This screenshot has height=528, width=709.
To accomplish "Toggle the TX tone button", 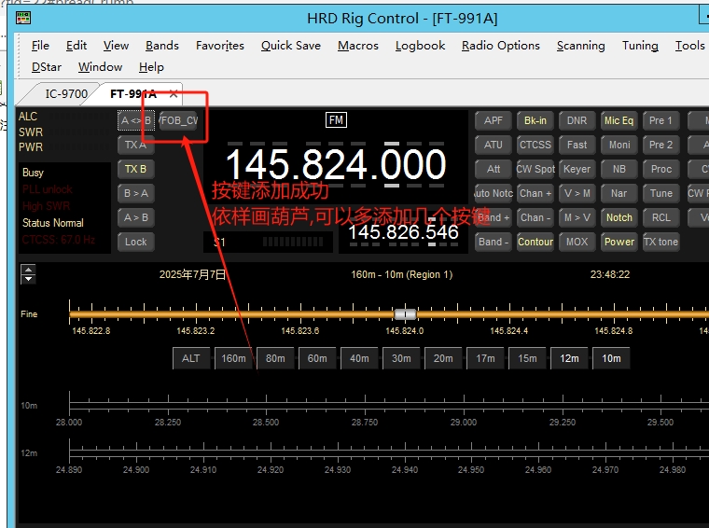I will click(660, 242).
